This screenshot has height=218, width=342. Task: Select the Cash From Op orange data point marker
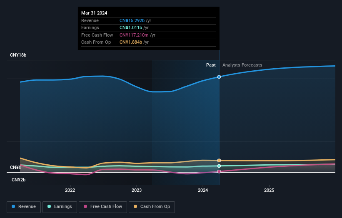tap(219, 161)
